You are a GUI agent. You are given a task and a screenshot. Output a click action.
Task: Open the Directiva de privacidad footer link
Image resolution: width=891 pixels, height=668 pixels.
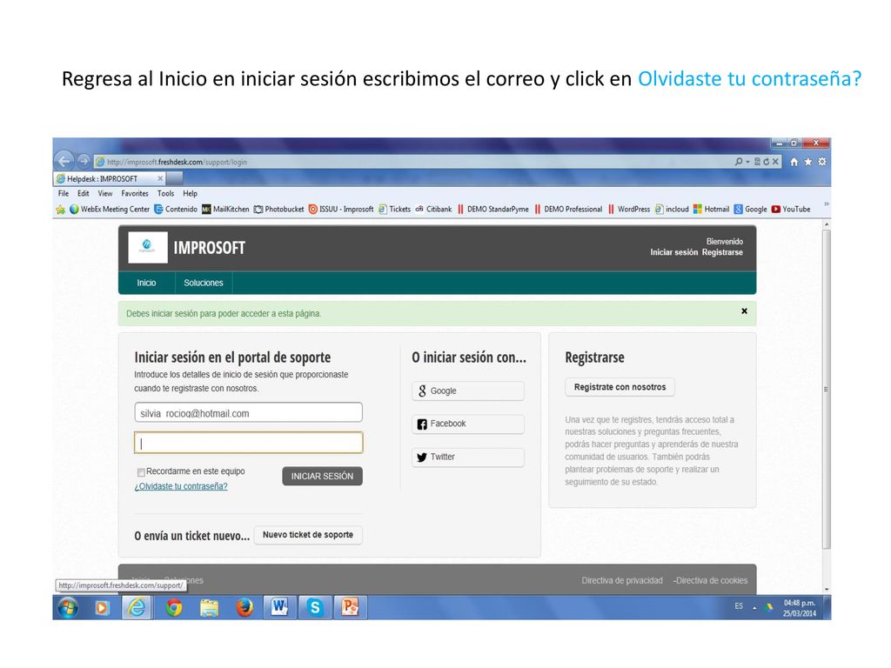pyautogui.click(x=622, y=580)
